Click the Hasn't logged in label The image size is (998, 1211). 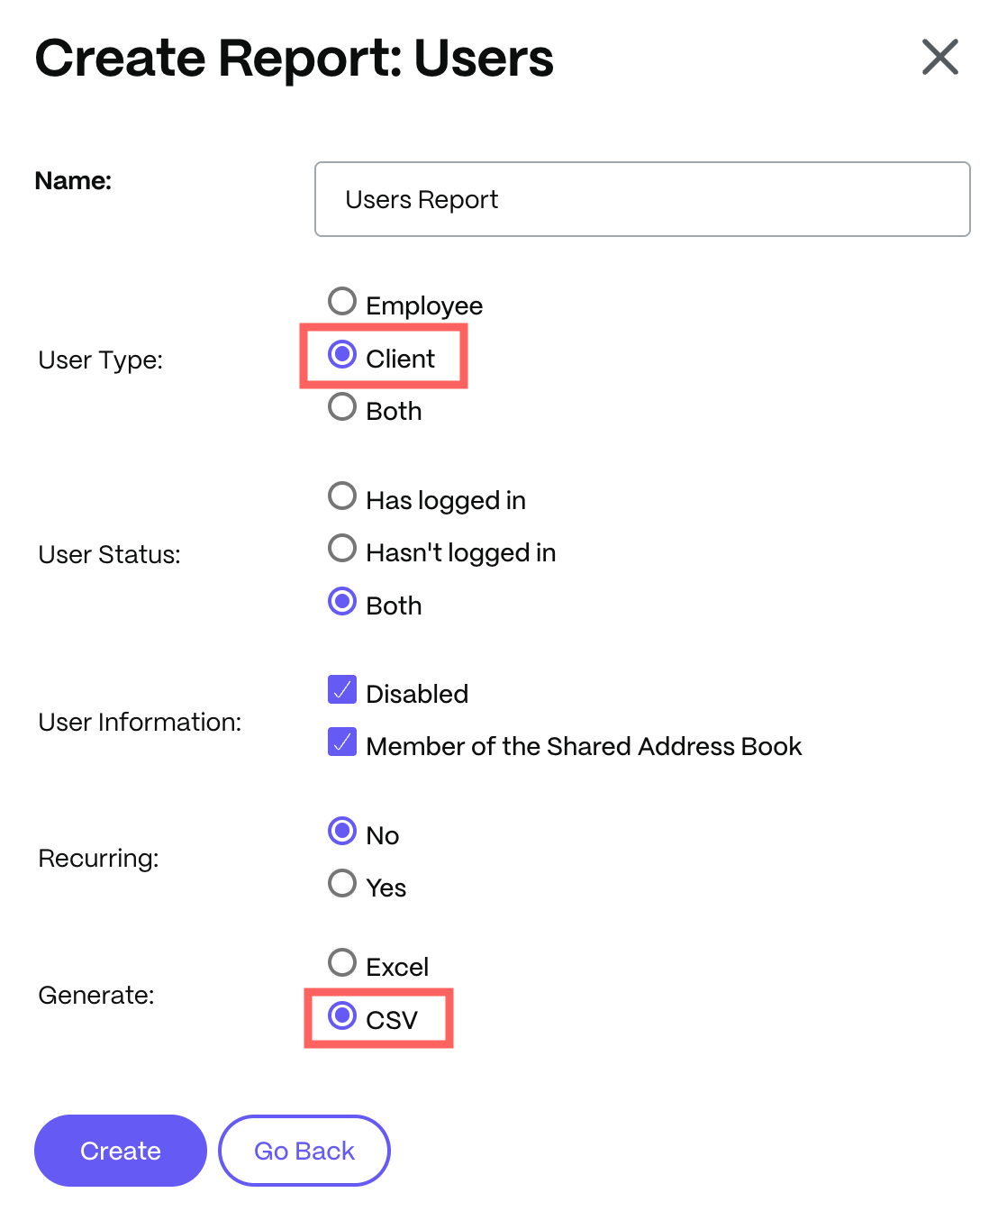460,552
